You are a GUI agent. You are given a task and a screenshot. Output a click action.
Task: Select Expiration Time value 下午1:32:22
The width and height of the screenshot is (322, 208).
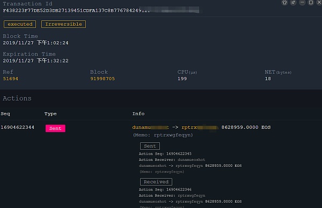tap(53, 61)
